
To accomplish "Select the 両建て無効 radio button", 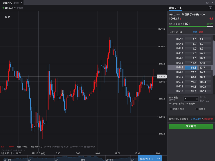I will (x=171, y=109).
